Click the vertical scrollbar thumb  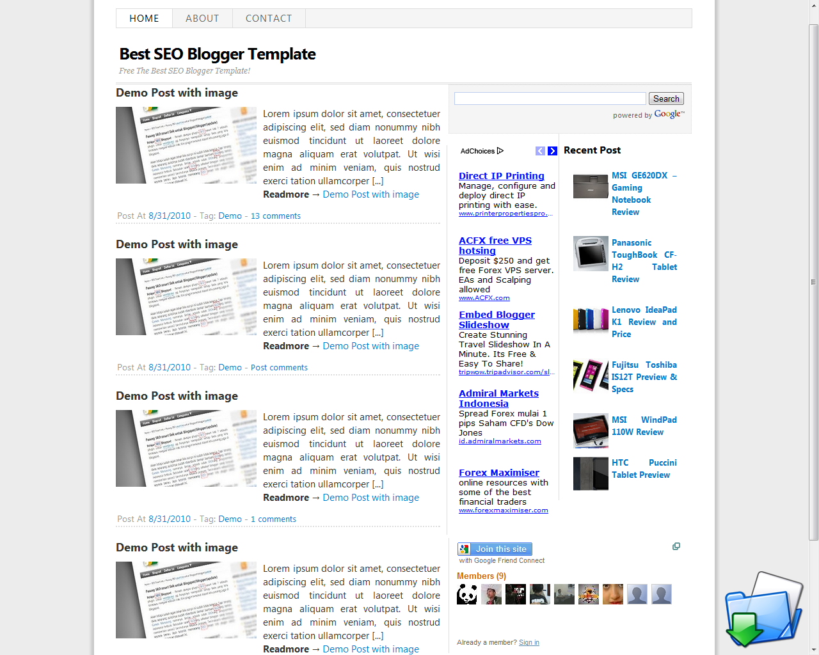813,281
